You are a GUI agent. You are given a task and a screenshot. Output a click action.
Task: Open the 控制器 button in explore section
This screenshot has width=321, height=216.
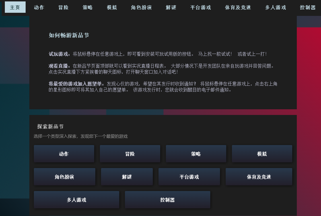tap(167, 200)
